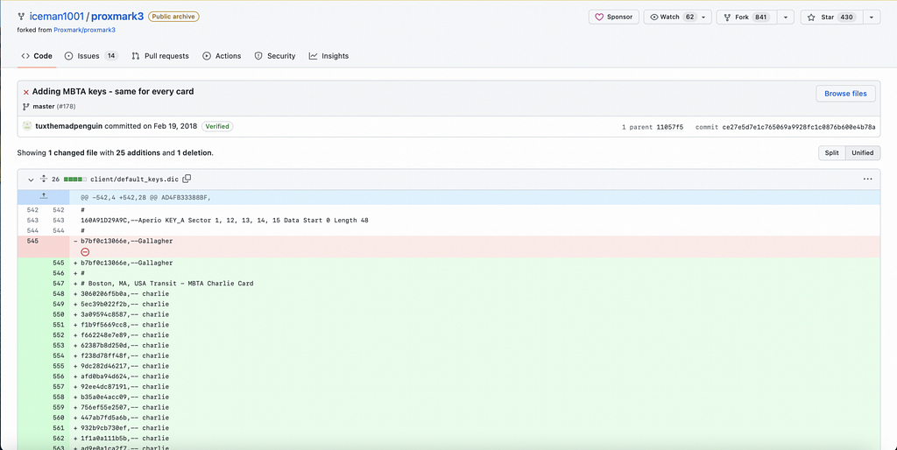Viewport: 897px width, 450px height.
Task: Open client/default_keys.dic file link
Action: pyautogui.click(x=134, y=179)
